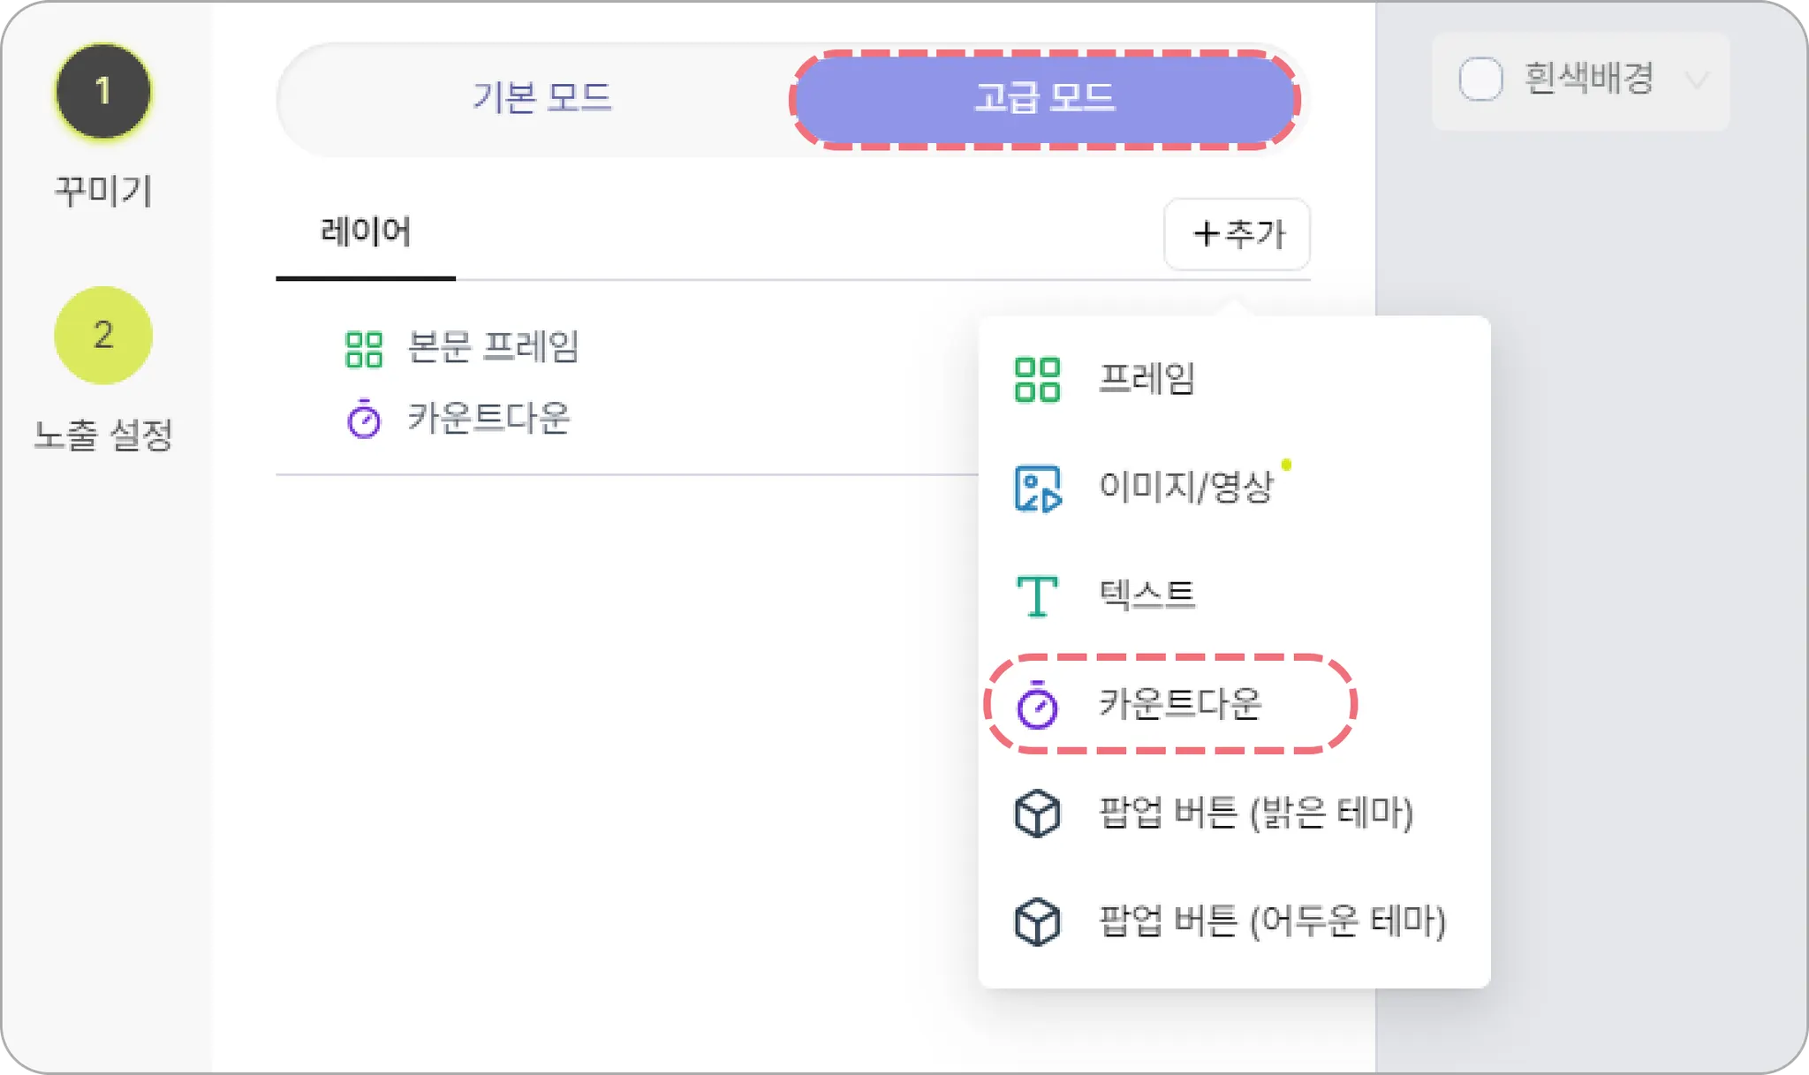The image size is (1809, 1075).
Task: Select the 카운트다운 layer in list
Action: tap(488, 419)
